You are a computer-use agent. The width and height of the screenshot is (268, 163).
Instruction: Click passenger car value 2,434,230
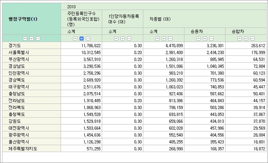tap(215, 52)
